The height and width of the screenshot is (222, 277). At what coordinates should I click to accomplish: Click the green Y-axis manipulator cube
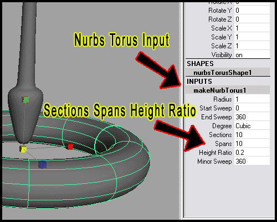[x=25, y=100]
